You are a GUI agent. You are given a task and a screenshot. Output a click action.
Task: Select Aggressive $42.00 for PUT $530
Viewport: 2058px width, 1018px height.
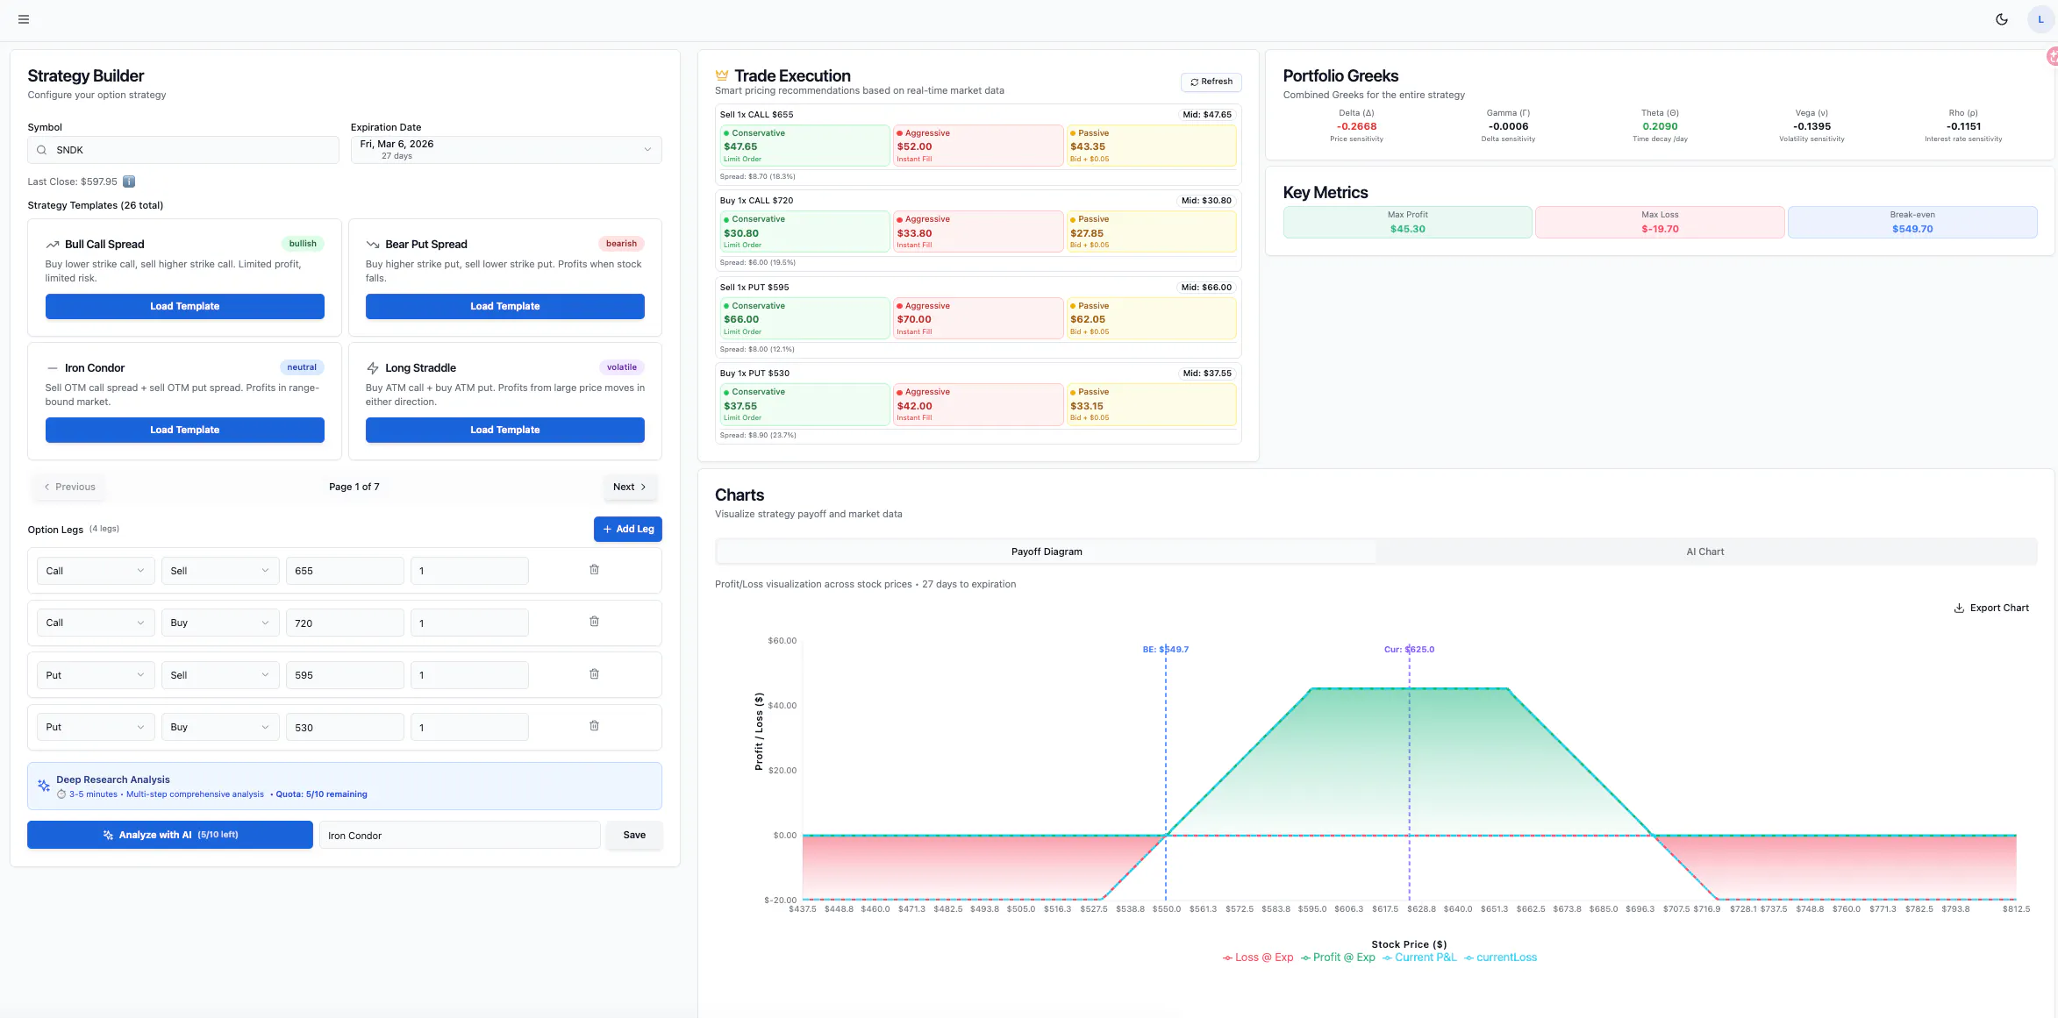pos(977,404)
